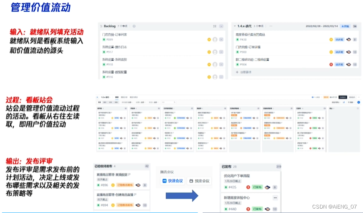
Task: Click assignee avatar on item #904
Action: [x=348, y=64]
